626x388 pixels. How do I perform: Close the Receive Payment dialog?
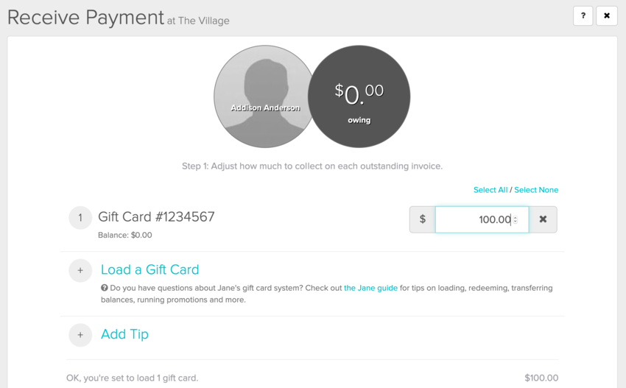click(x=607, y=15)
